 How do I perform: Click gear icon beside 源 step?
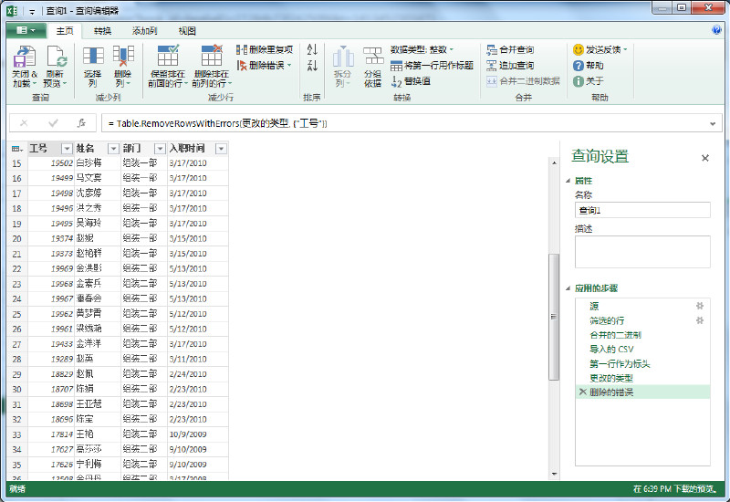(700, 306)
